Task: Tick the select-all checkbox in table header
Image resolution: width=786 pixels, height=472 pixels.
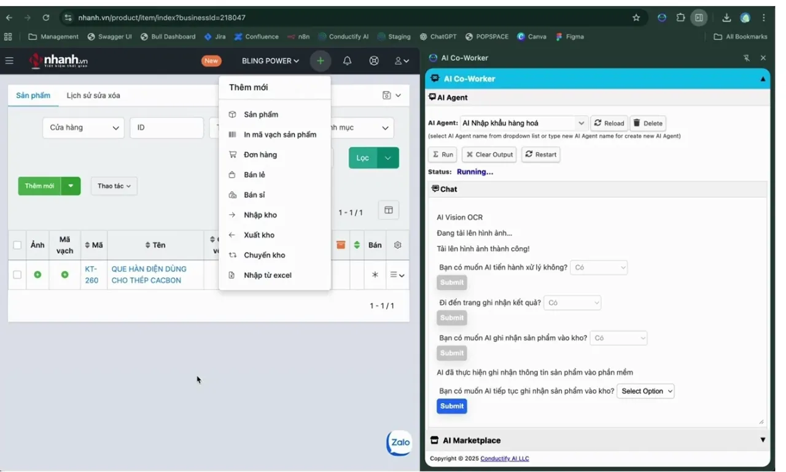Action: click(17, 245)
